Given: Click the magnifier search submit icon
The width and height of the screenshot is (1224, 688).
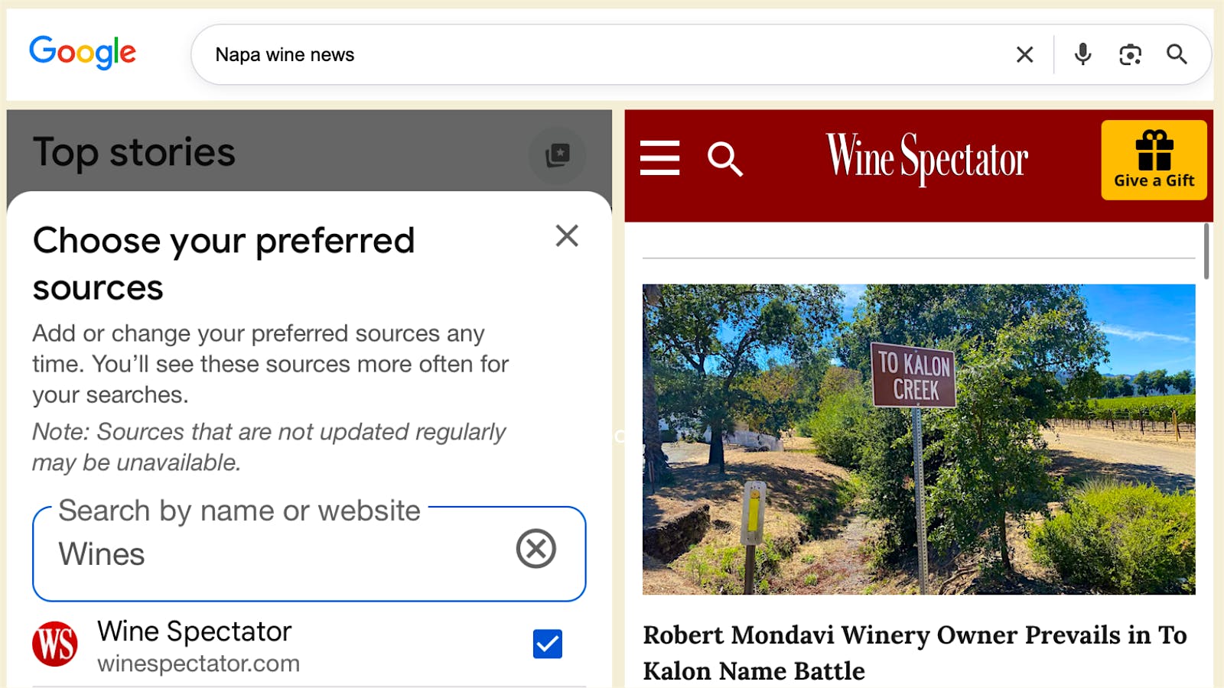Looking at the screenshot, I should [1177, 54].
